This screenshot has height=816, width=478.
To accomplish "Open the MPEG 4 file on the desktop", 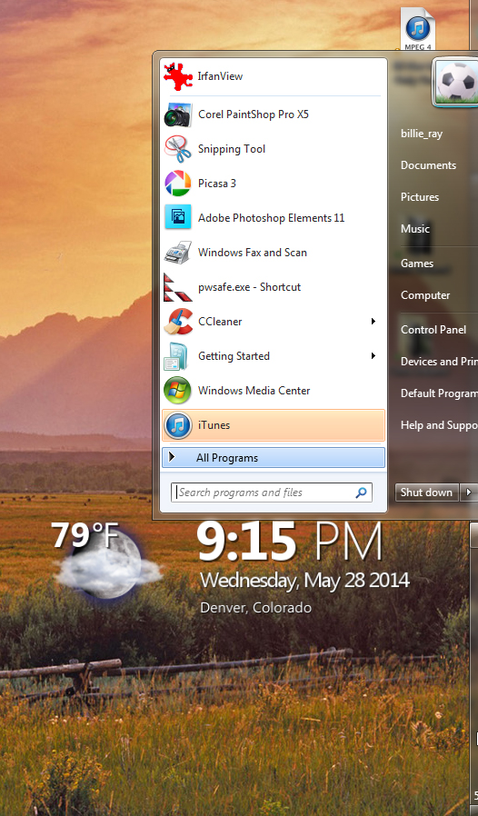I will point(418,29).
